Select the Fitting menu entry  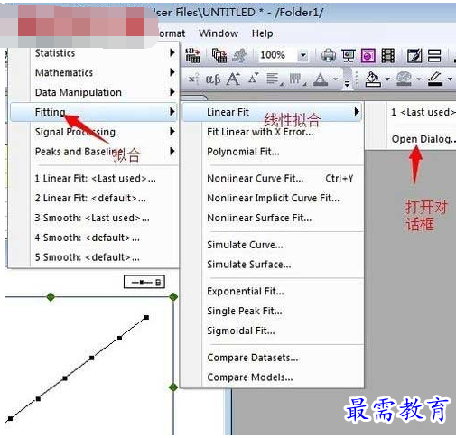pos(95,112)
